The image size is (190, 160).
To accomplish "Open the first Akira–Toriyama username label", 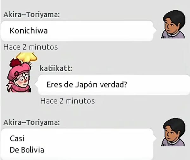I will 31,15.
